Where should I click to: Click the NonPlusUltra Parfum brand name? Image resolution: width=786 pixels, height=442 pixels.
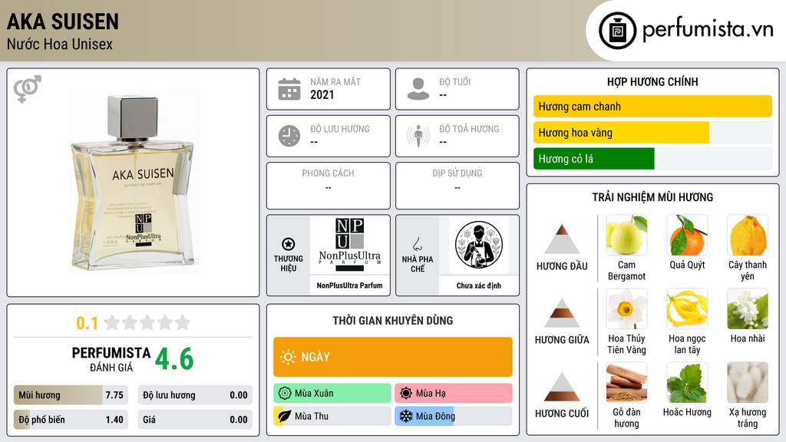tap(349, 285)
